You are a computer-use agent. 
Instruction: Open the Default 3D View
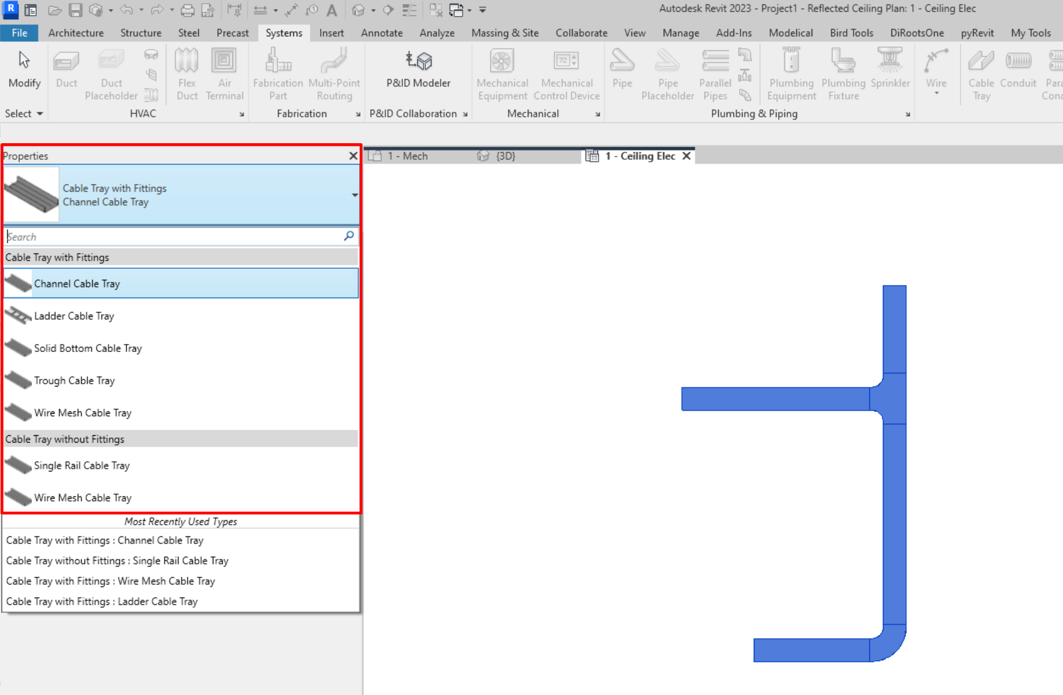point(358,10)
